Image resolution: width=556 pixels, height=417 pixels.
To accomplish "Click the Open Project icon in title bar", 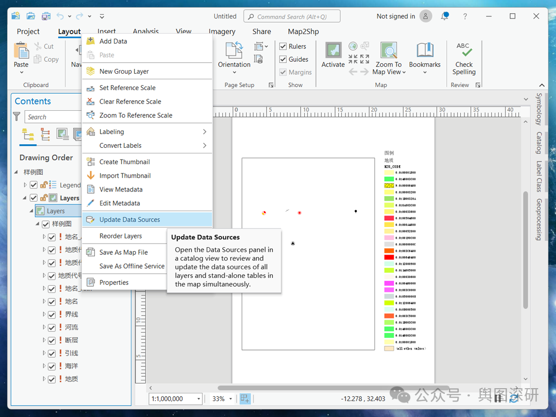I will point(31,16).
